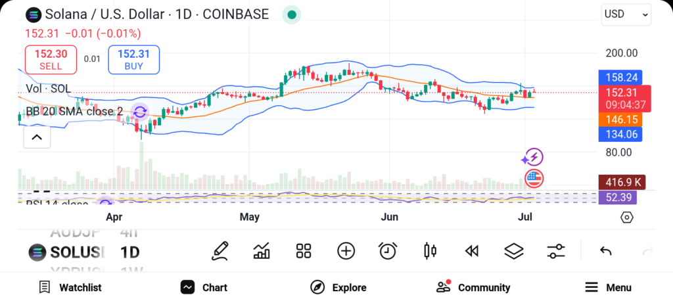Tap the 200.00 price scale label
Screen dimensions: 673x303
click(x=622, y=54)
